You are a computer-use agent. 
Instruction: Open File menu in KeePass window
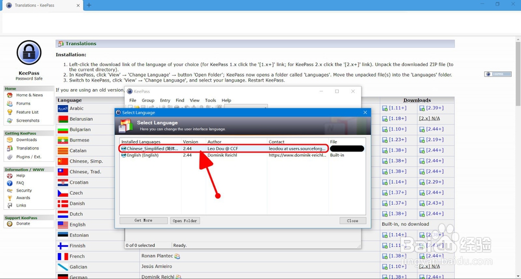[x=132, y=100]
